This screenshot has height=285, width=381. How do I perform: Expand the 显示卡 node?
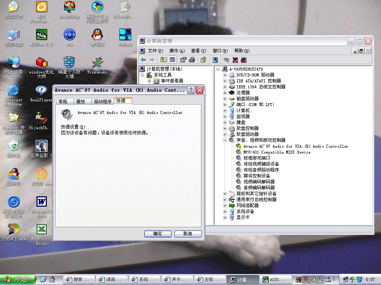225,217
